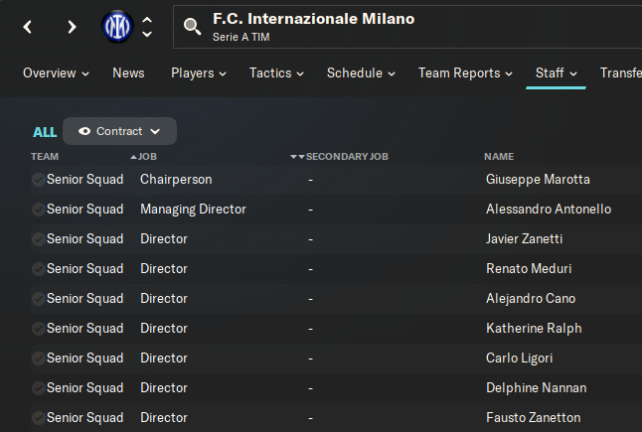Click the sort arrows beside Secondary Job

(x=297, y=157)
